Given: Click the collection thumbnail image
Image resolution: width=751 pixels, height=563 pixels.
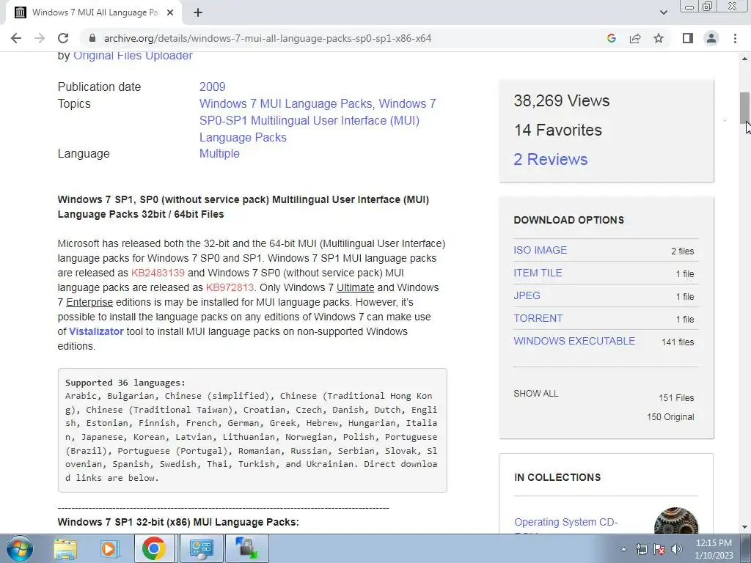Looking at the screenshot, I should tap(675, 521).
